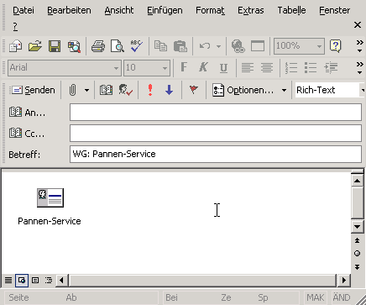
Task: Open the Ansicht menu
Action: (x=119, y=10)
